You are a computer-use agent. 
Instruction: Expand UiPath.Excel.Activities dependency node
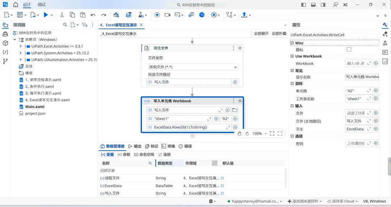click(20, 46)
